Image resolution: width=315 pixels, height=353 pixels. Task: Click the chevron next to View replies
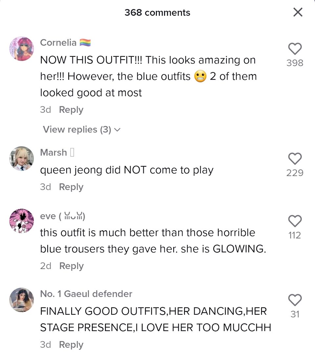pyautogui.click(x=117, y=130)
